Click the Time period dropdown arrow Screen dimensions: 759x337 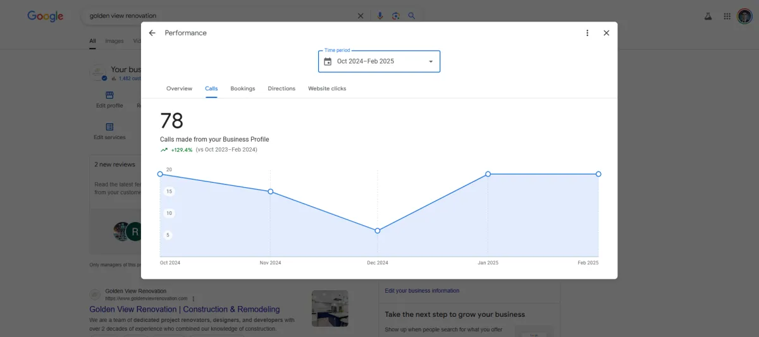(x=431, y=61)
